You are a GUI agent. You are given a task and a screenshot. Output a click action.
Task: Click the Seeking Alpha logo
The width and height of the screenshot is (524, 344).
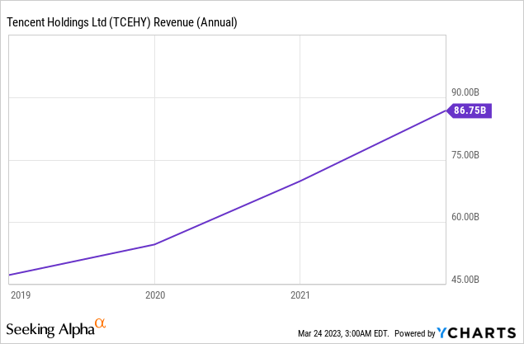click(56, 328)
